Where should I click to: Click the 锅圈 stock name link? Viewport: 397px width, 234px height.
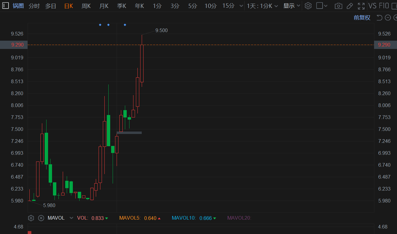pyautogui.click(x=18, y=6)
